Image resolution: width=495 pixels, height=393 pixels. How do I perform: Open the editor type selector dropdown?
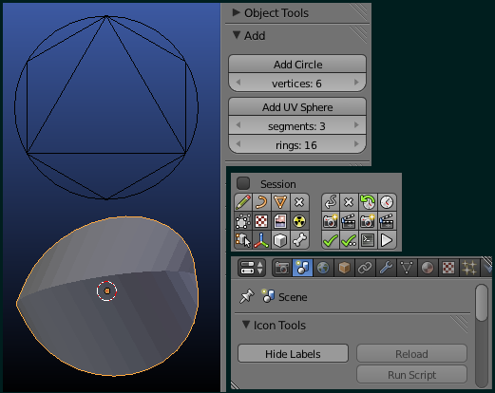pyautogui.click(x=252, y=268)
